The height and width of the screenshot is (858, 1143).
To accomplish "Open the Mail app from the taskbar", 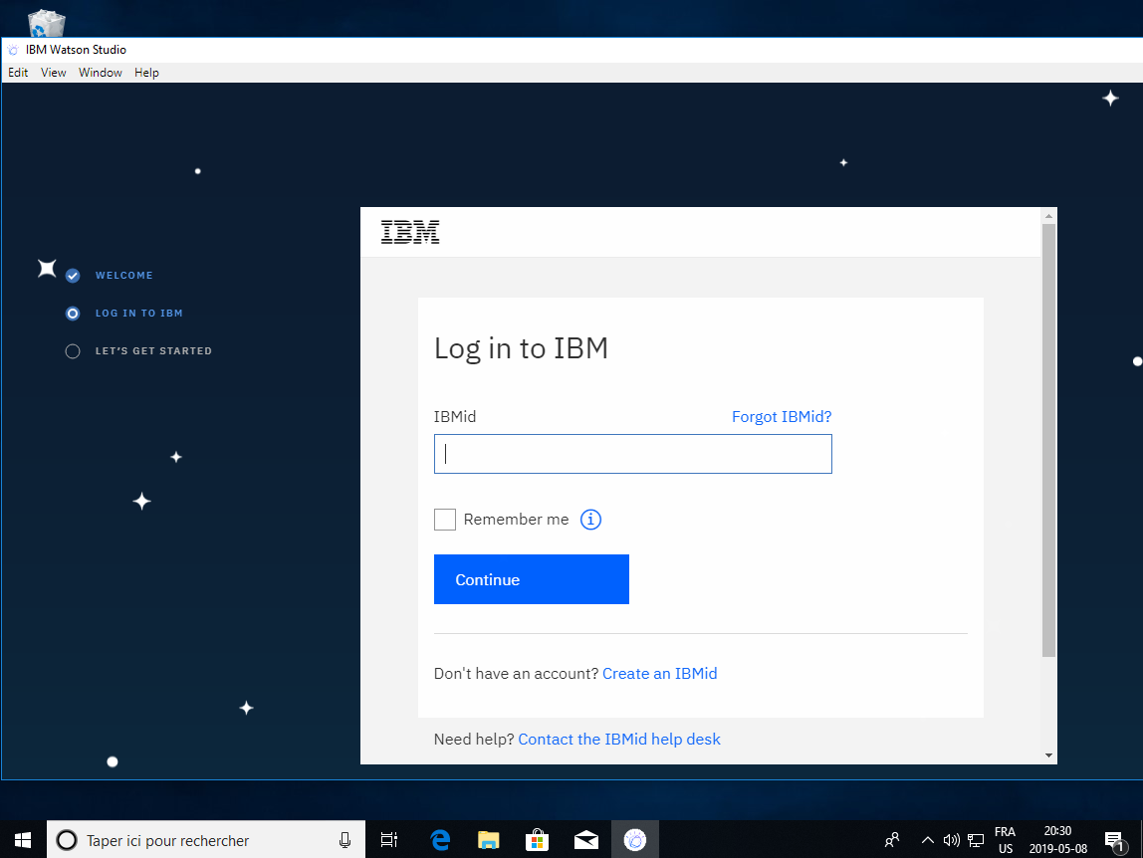I will (x=585, y=840).
